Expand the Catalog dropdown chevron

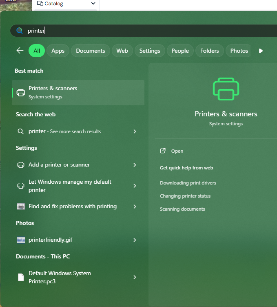(x=93, y=3)
